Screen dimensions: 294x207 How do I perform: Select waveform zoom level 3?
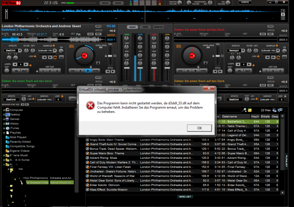(x=283, y=18)
